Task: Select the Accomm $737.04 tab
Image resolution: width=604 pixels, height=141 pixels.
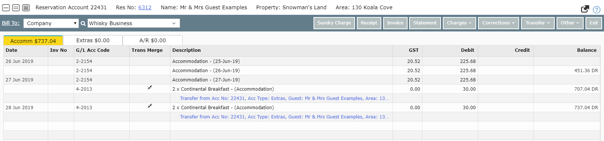Action: [x=33, y=41]
